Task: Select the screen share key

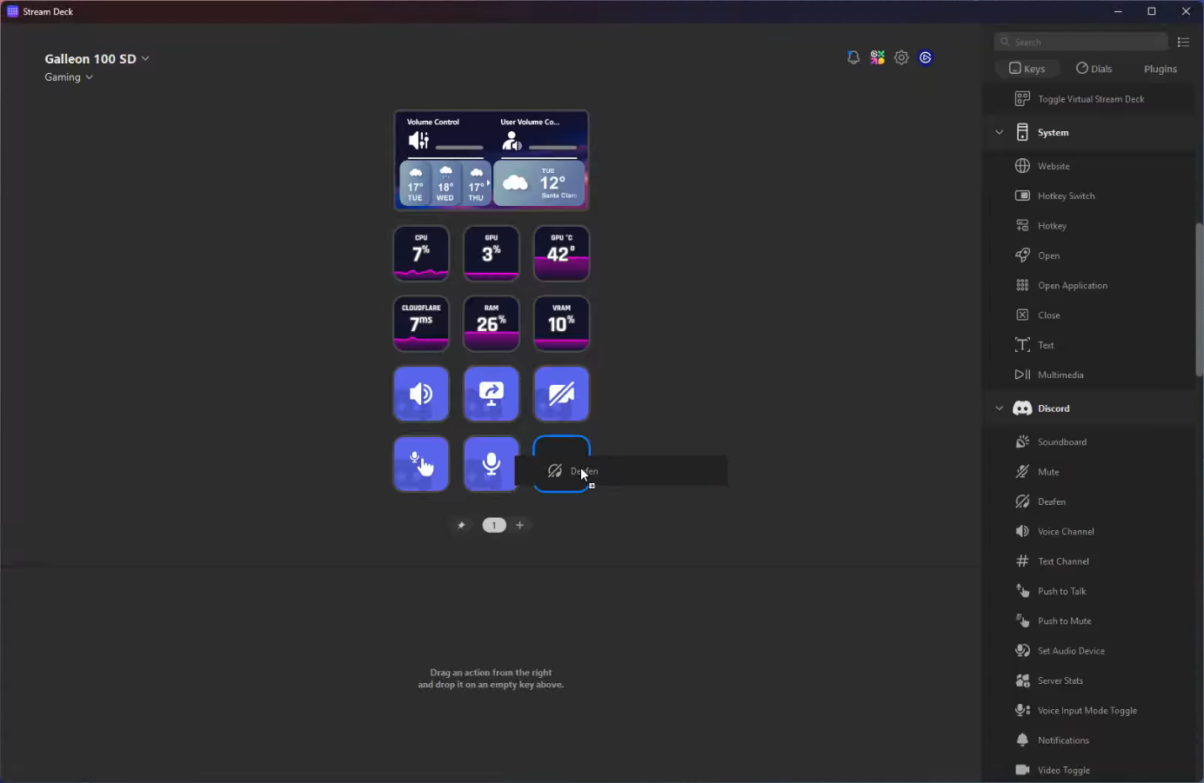Action: click(492, 394)
